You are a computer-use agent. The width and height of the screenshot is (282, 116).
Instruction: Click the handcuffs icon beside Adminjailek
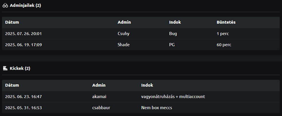5,5
